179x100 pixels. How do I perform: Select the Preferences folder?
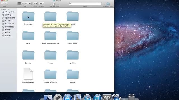coord(28,16)
